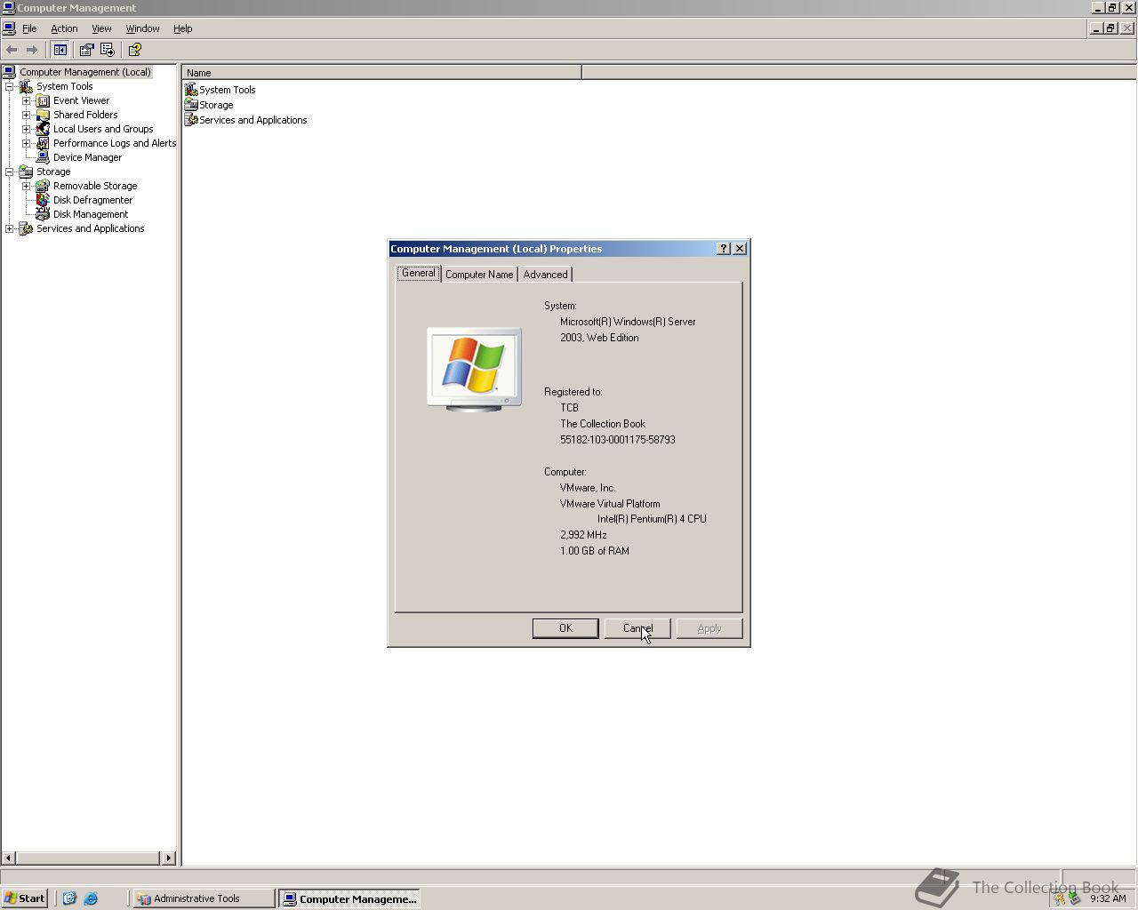This screenshot has height=910, width=1138.
Task: Click the '1.00 GB of RAM' text
Action: point(595,551)
